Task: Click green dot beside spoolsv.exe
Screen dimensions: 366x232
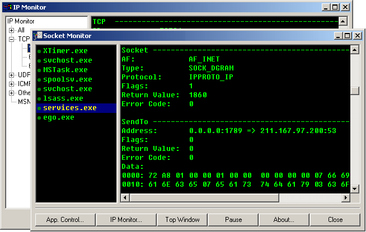Action: coord(39,80)
